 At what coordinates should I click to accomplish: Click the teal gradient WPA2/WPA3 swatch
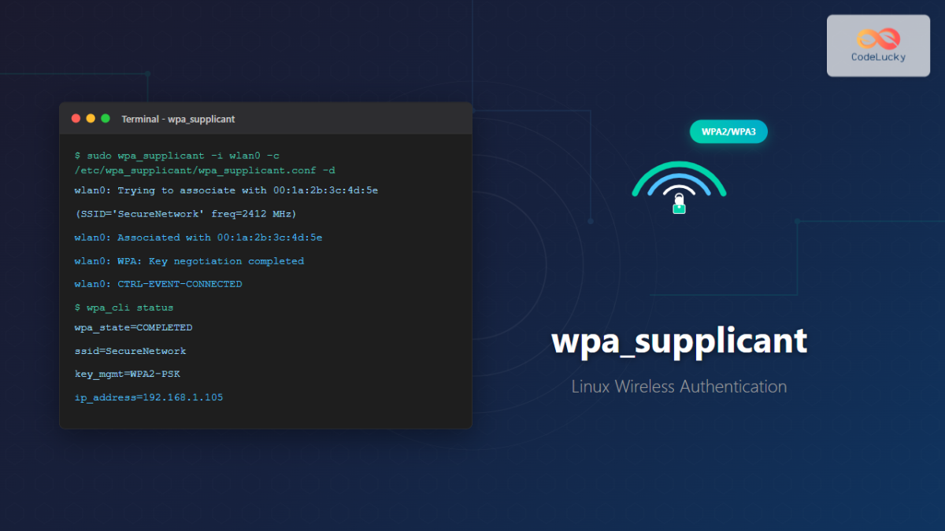(728, 131)
